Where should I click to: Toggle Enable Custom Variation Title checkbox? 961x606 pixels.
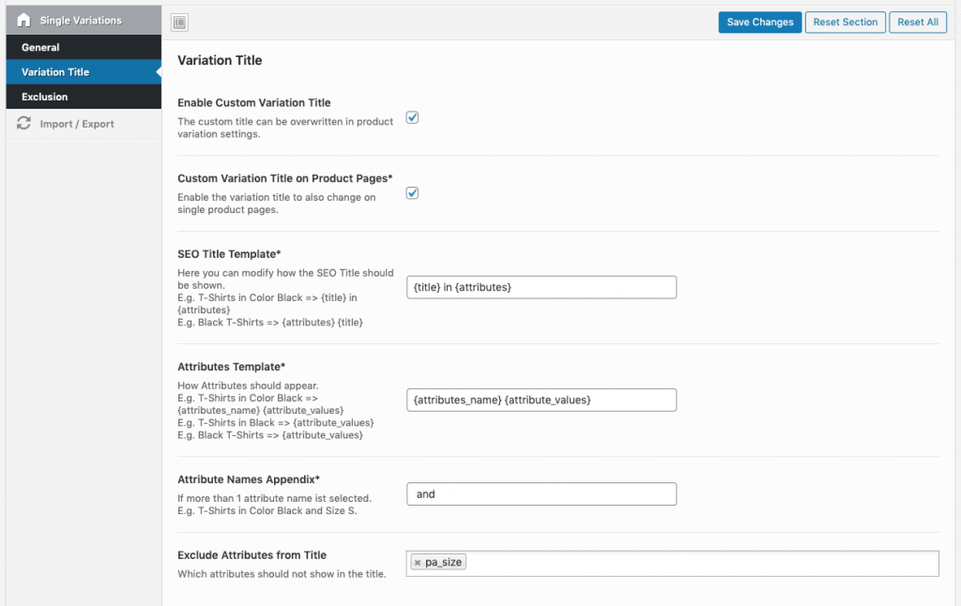[412, 117]
